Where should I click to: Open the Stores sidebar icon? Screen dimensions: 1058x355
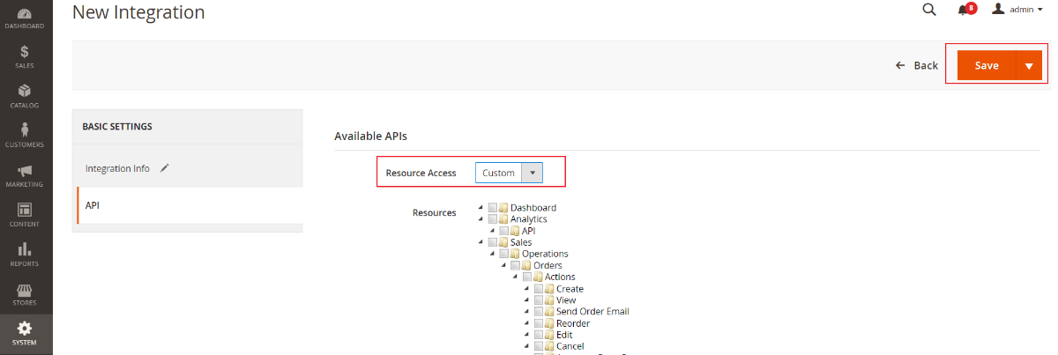(x=25, y=295)
